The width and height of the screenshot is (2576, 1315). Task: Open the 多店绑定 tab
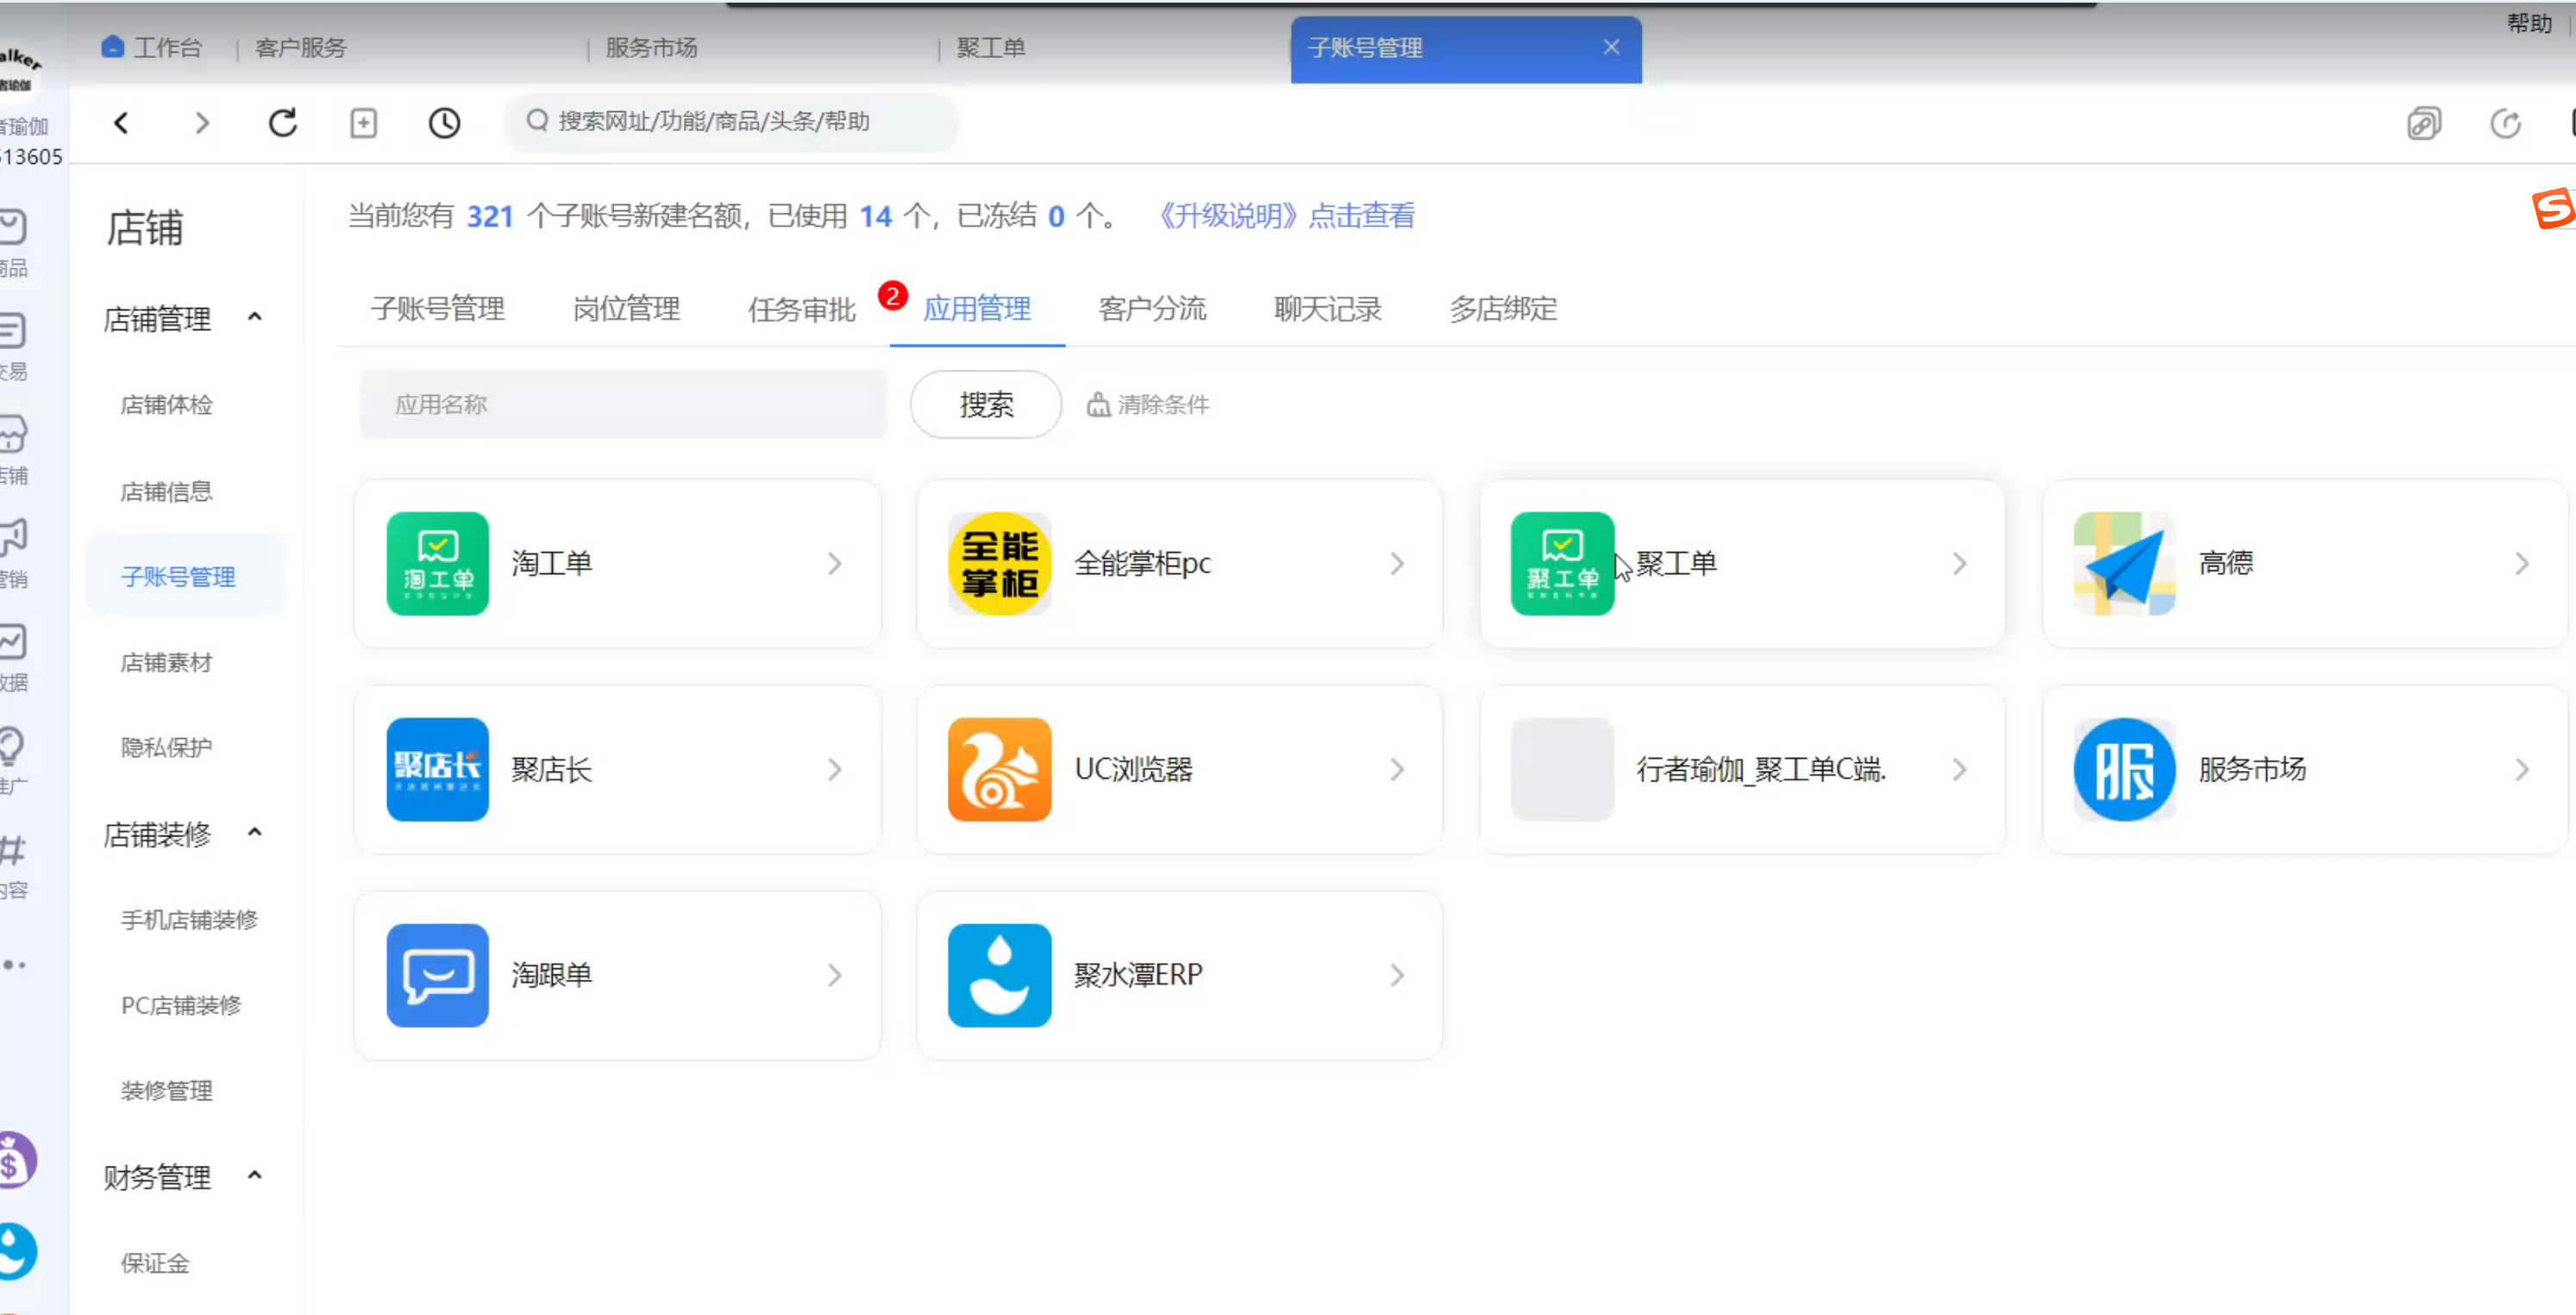[1503, 309]
